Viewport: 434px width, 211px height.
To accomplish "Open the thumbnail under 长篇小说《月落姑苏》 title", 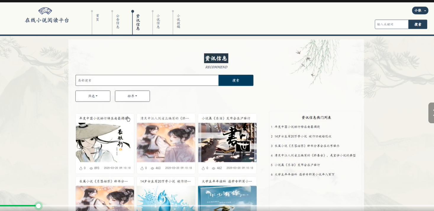I will [x=105, y=198].
